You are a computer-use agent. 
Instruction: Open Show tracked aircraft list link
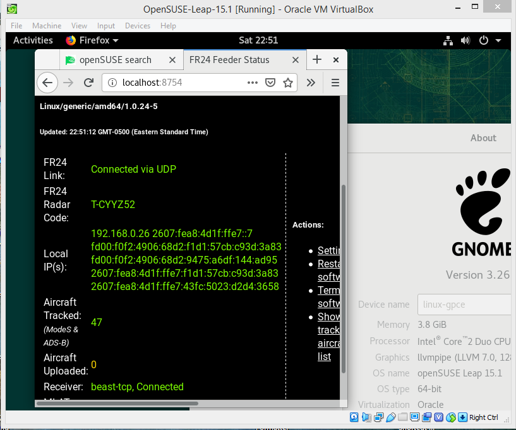[x=328, y=337]
